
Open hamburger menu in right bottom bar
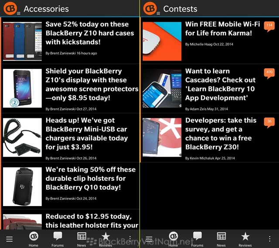point(149,239)
